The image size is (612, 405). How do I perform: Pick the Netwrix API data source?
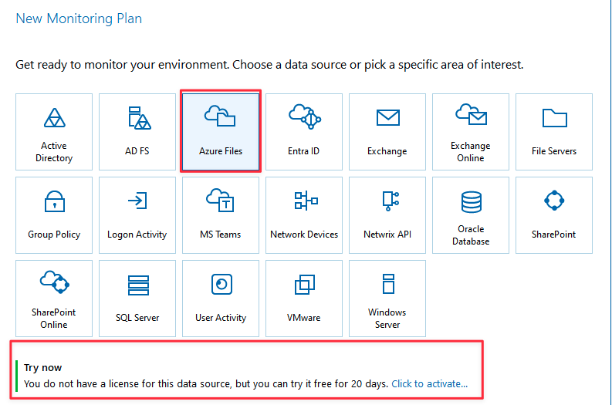[387, 215]
